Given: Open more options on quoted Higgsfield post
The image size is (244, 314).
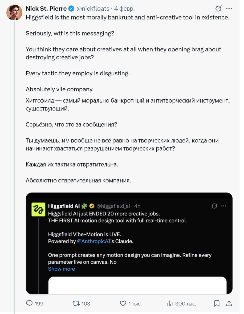Looking at the screenshot, I should coord(224,206).
